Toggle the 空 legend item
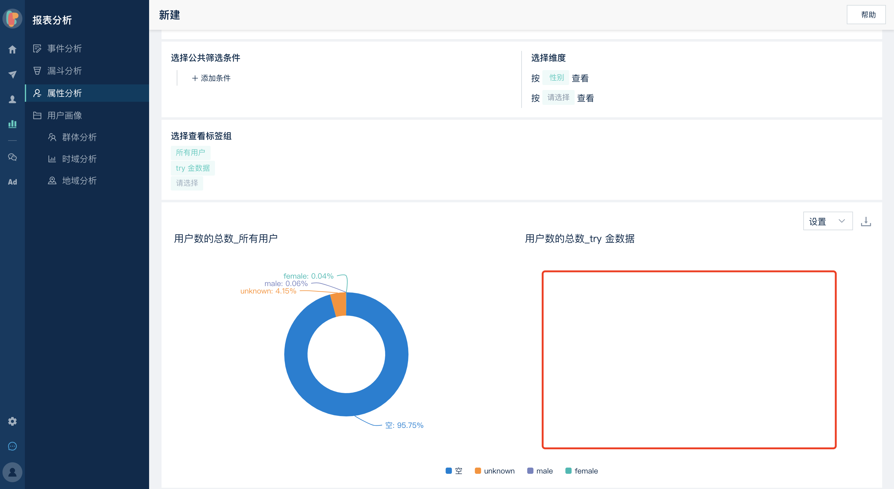 tap(454, 471)
